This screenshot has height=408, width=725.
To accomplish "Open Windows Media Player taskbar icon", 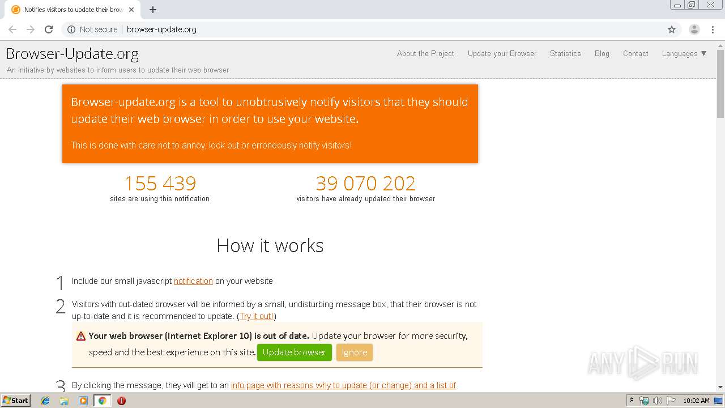I will (x=83, y=401).
